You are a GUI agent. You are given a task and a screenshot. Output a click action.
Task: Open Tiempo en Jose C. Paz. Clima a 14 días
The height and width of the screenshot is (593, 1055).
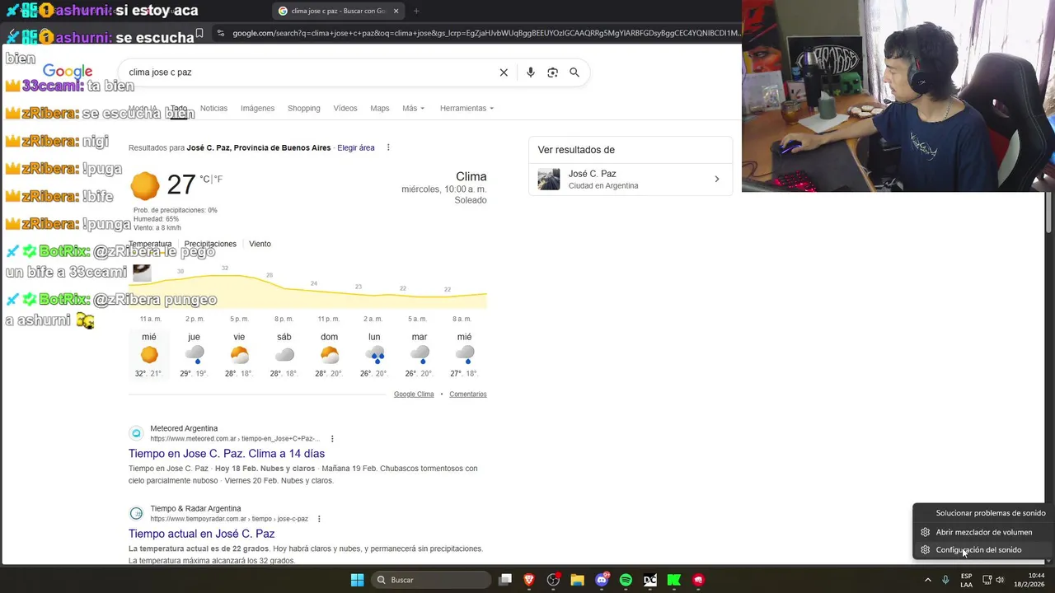(227, 454)
